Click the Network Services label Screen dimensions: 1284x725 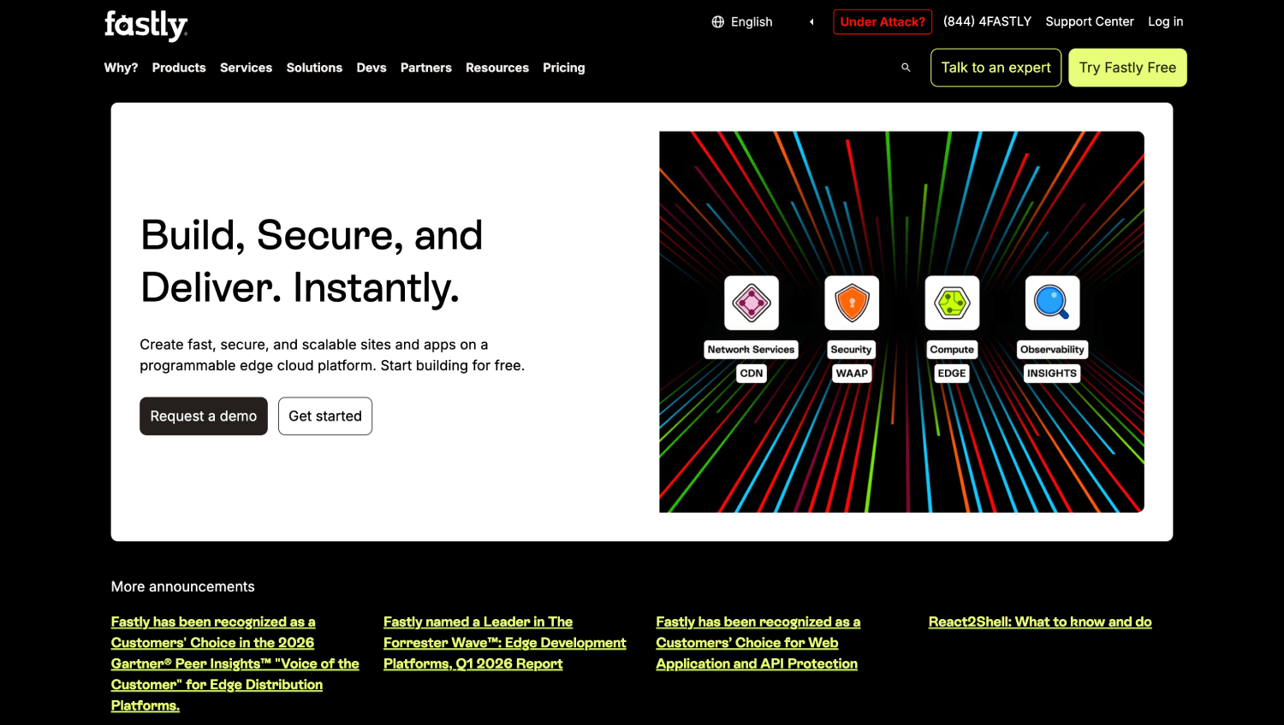[x=751, y=350]
